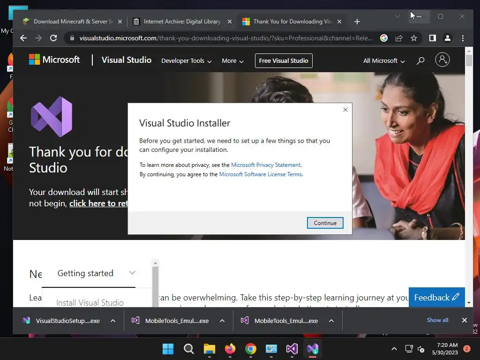Viewport: 480px width, 360px height.
Task: Expand the All Microsoft dropdown
Action: coord(384,60)
